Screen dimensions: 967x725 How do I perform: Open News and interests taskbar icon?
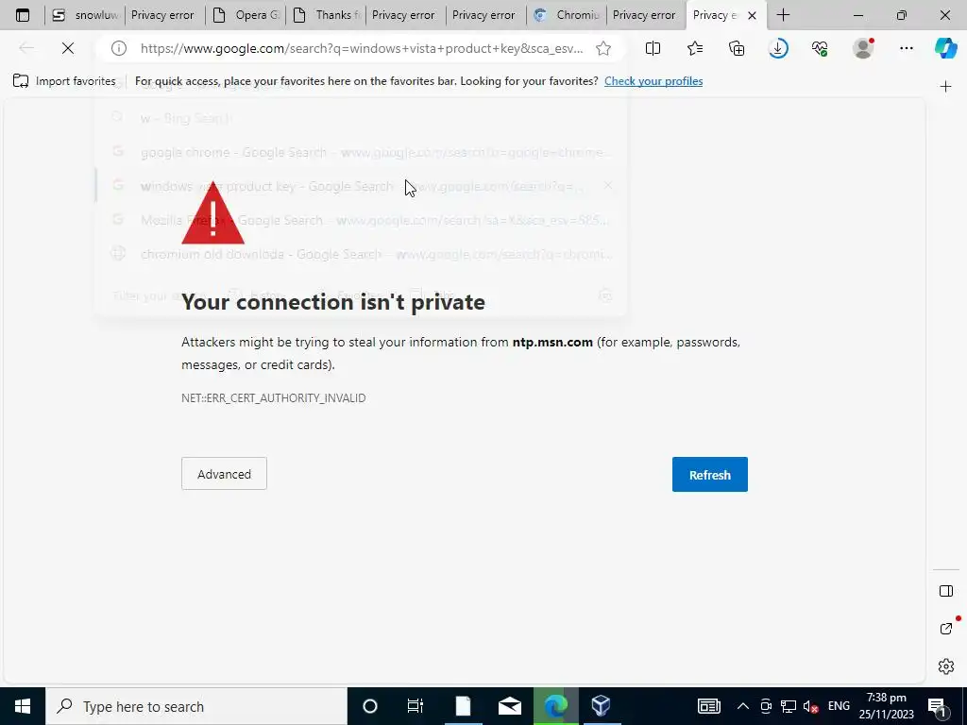(x=709, y=706)
